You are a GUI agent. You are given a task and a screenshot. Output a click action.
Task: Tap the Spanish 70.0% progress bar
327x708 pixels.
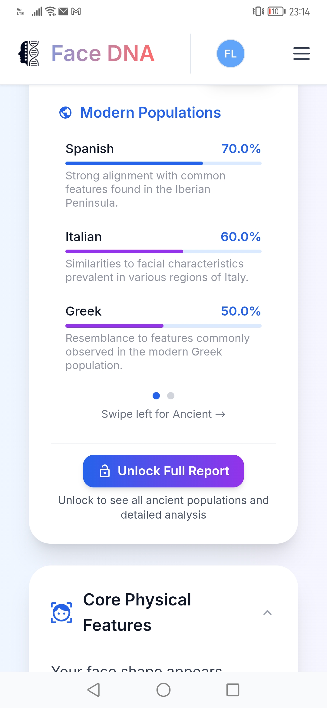coord(163,163)
